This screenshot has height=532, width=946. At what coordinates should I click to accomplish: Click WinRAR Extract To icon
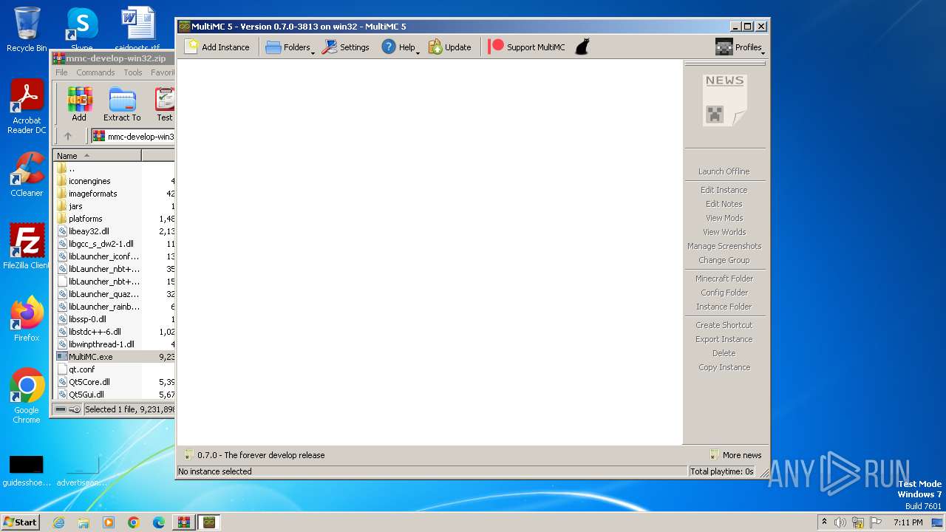tap(122, 104)
